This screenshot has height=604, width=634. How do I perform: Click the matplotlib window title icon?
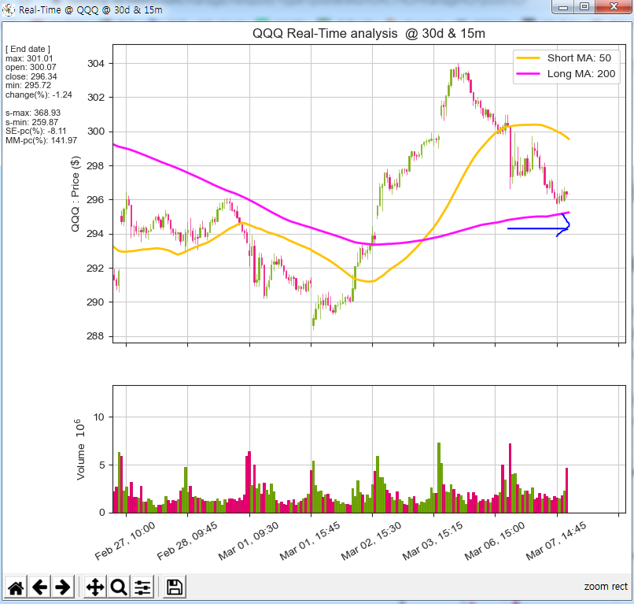9,9
